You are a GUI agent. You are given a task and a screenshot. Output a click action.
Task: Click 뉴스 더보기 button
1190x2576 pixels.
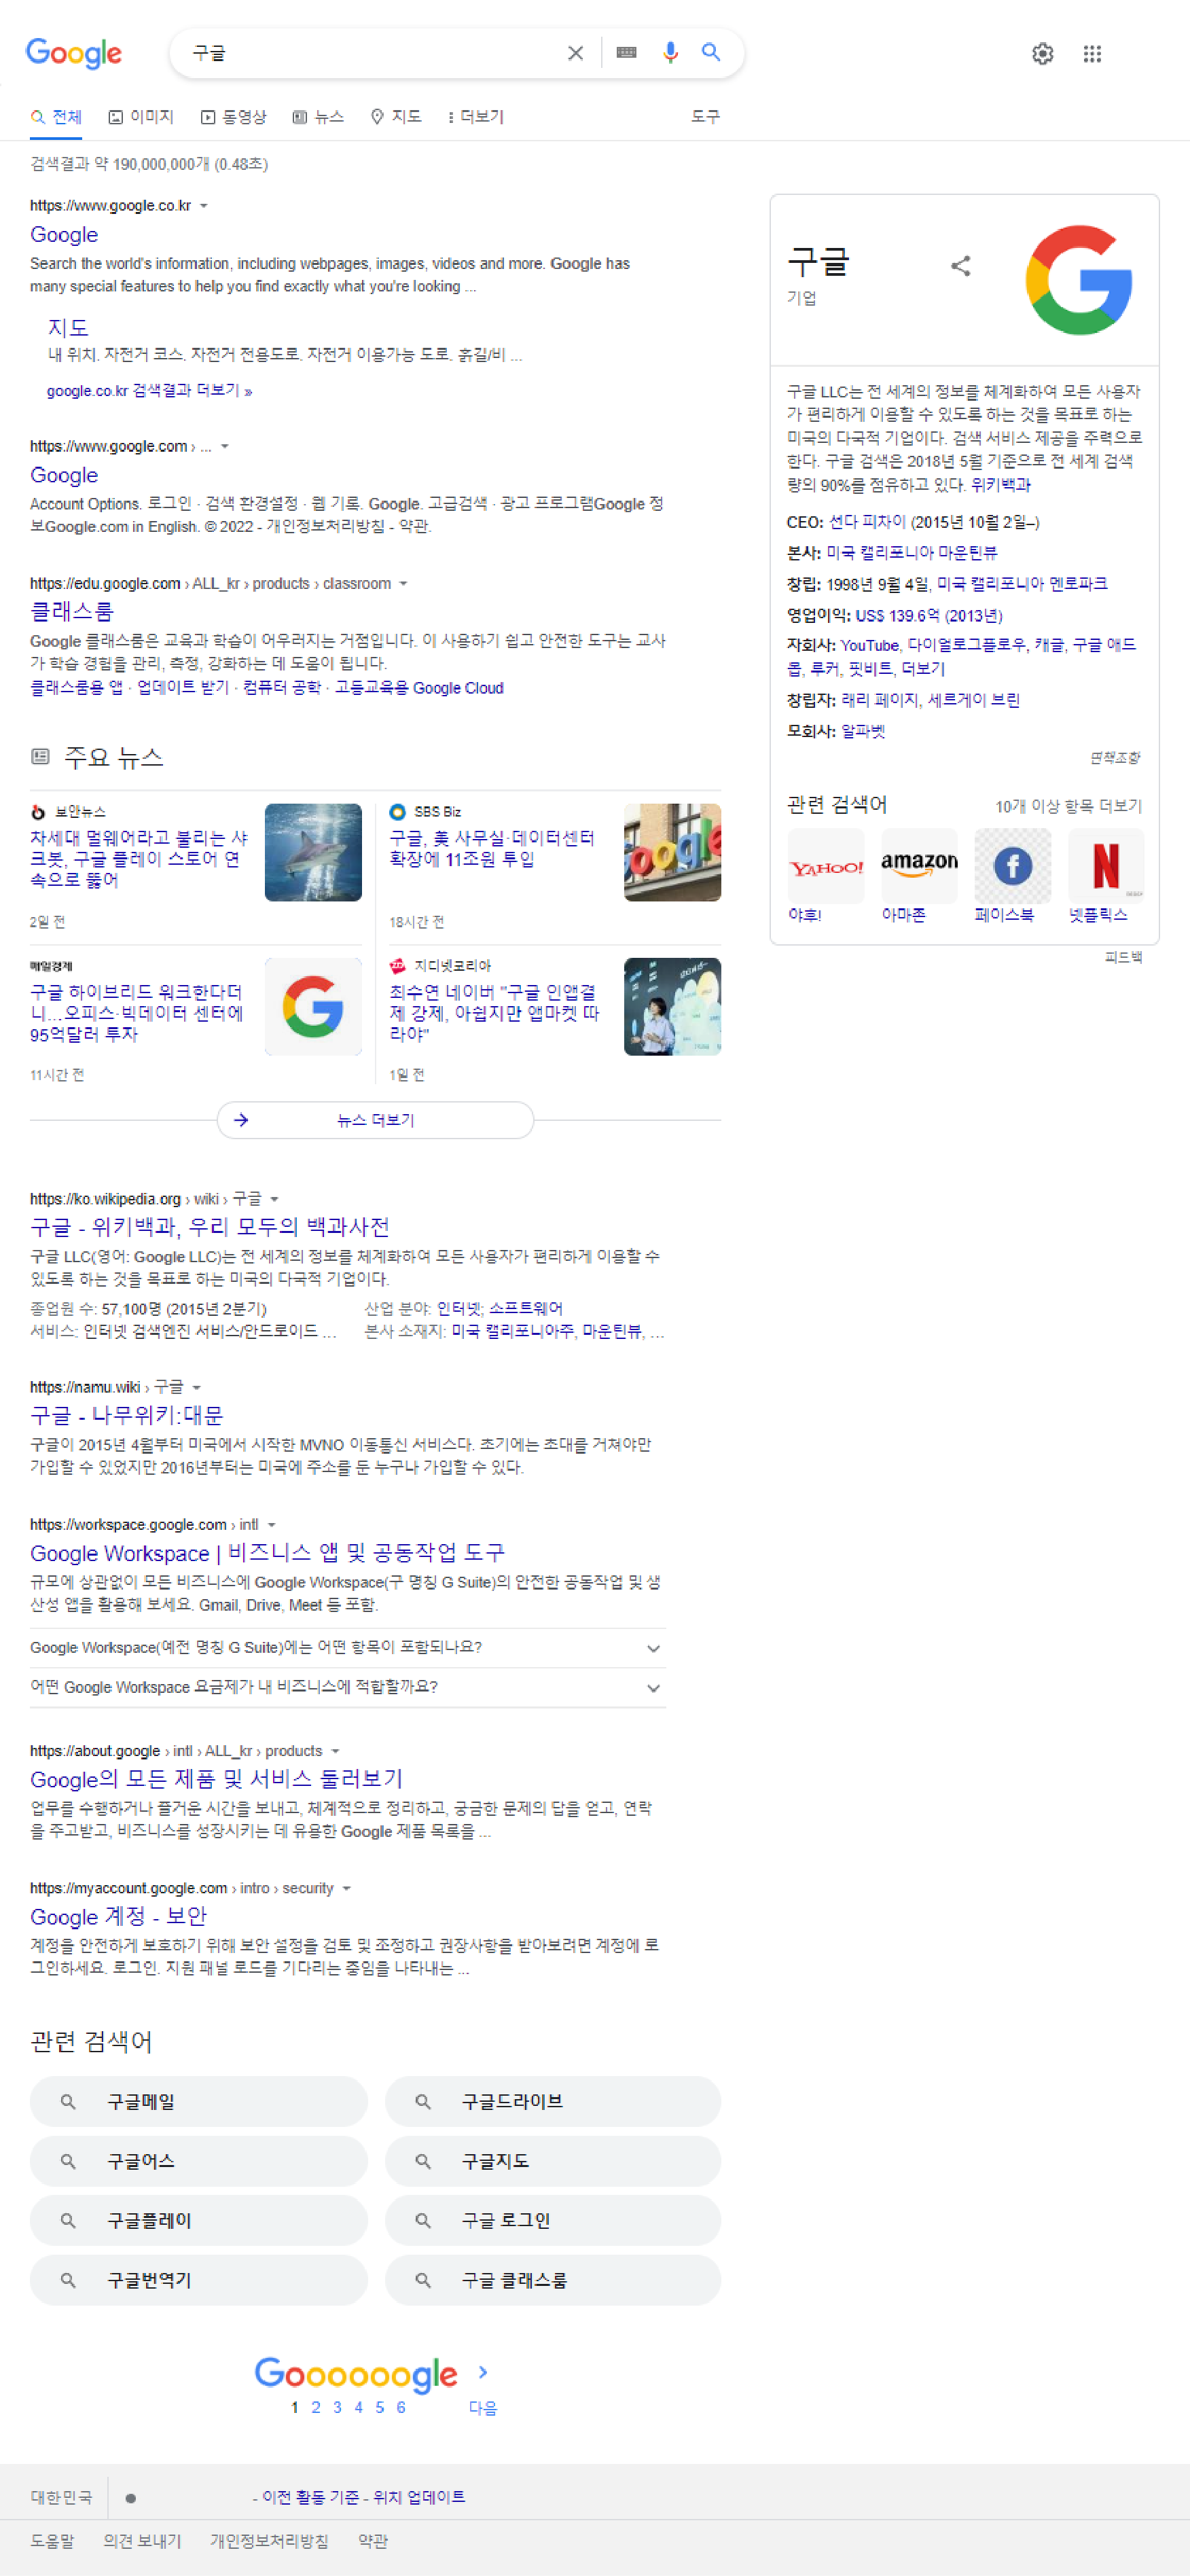375,1120
